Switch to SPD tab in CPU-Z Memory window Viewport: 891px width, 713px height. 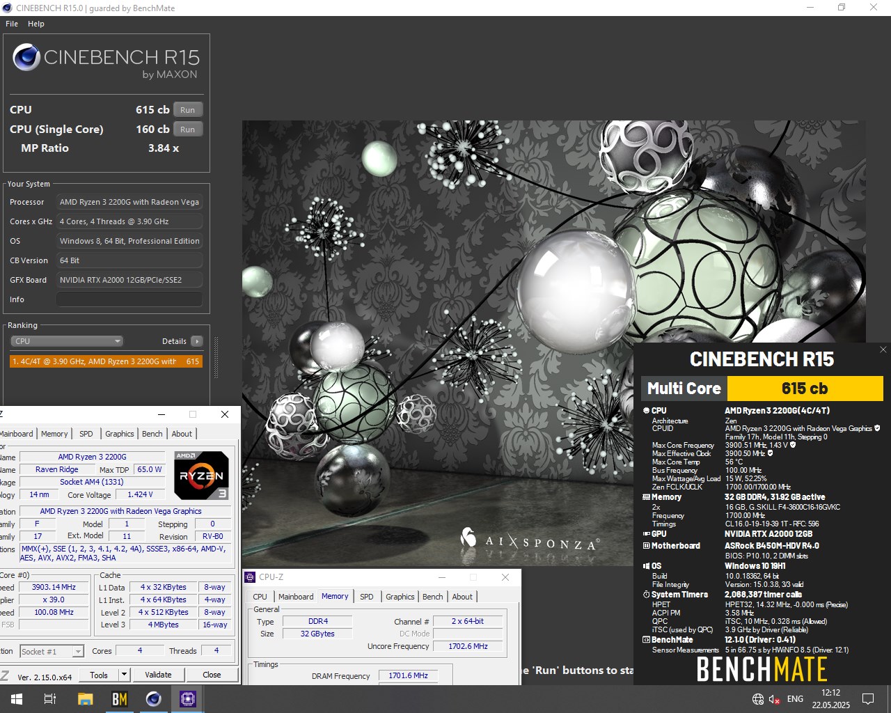pyautogui.click(x=367, y=597)
